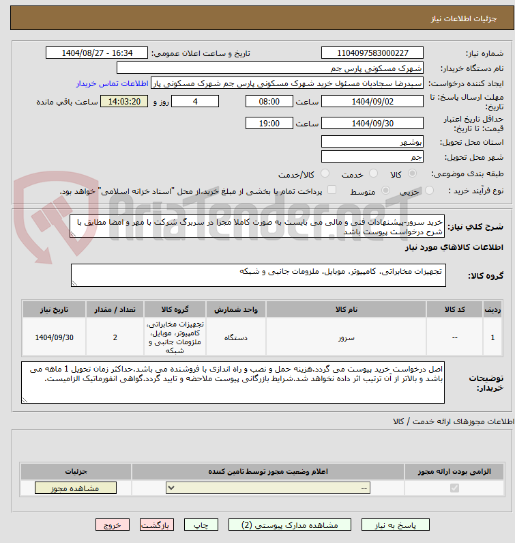Click the توضیحات خریدار text area
The width and height of the screenshot is (515, 543).
[x=233, y=382]
